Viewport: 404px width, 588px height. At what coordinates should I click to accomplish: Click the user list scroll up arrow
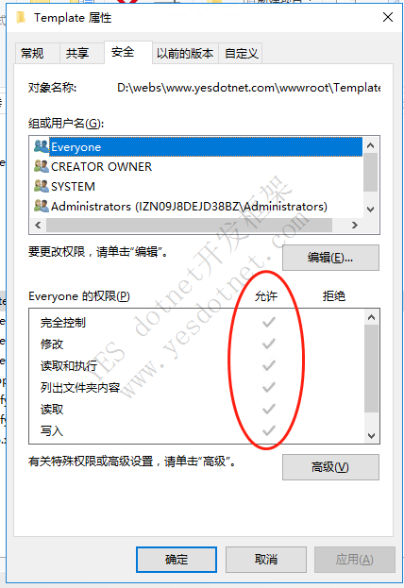coord(371,145)
